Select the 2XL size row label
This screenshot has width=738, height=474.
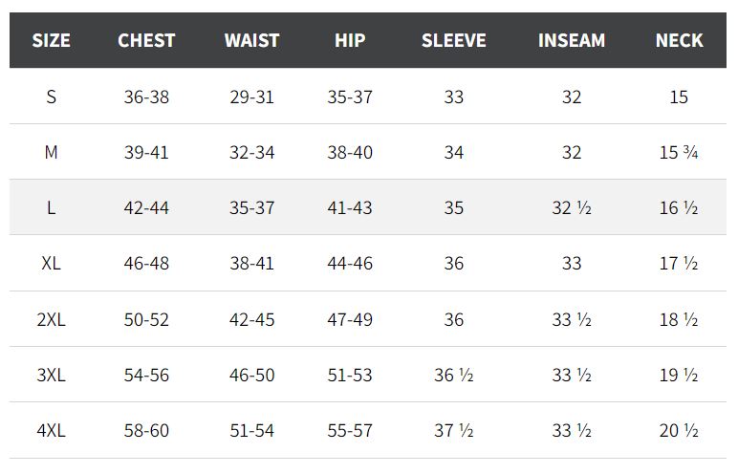pyautogui.click(x=52, y=320)
